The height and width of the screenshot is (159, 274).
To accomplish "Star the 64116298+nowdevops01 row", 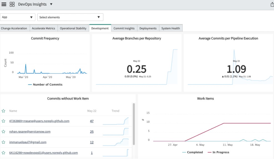I will pyautogui.click(x=4, y=153).
